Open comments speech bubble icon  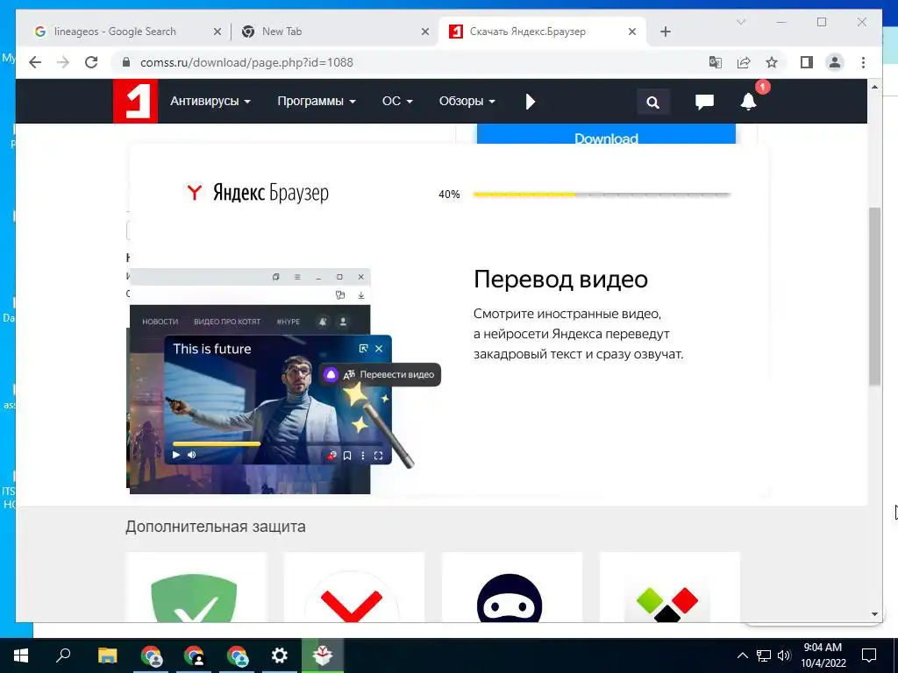(704, 102)
